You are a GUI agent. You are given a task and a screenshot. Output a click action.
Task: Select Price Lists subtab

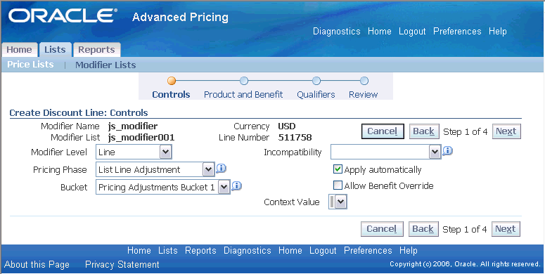30,65
